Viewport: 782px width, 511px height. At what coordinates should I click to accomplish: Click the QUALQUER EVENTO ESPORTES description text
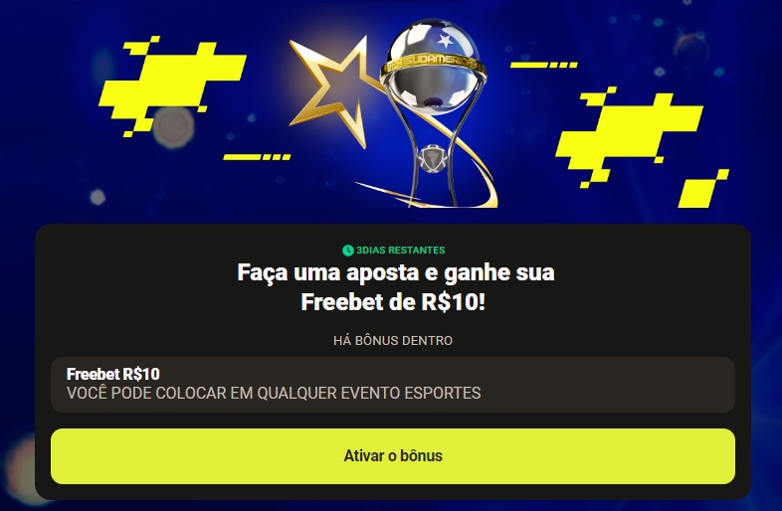(x=368, y=393)
